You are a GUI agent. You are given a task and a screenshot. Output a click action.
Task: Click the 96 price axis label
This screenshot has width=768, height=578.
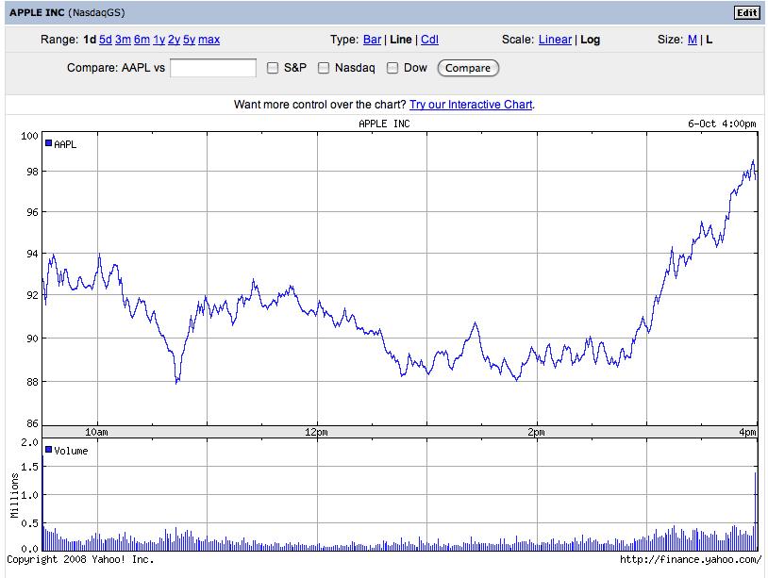pyautogui.click(x=32, y=212)
